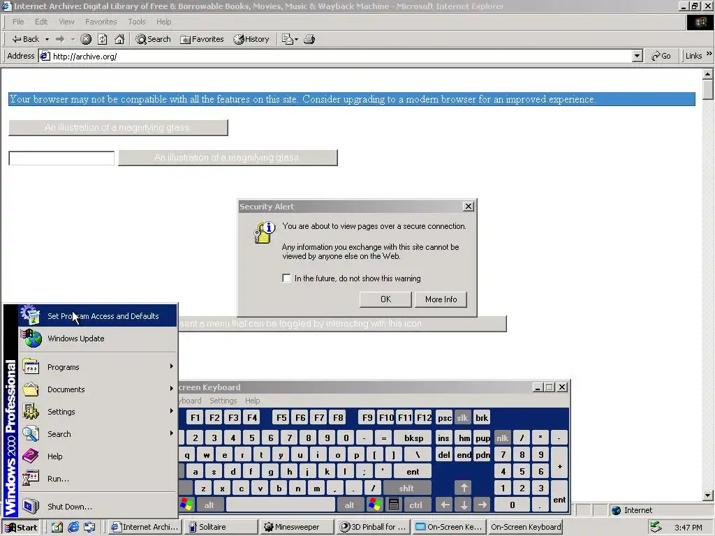Expand the Links toolbar chevron
The image size is (715, 536).
[709, 54]
